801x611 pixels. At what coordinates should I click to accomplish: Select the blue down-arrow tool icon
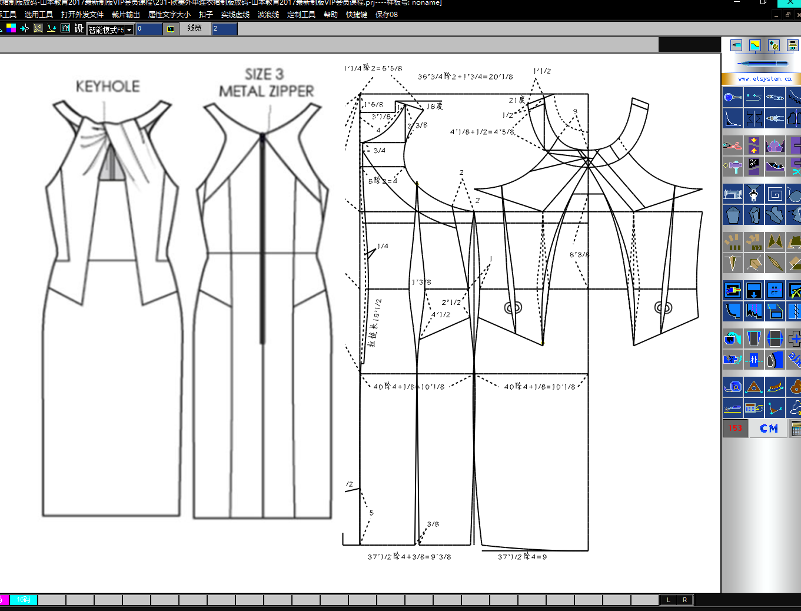pyautogui.click(x=754, y=290)
